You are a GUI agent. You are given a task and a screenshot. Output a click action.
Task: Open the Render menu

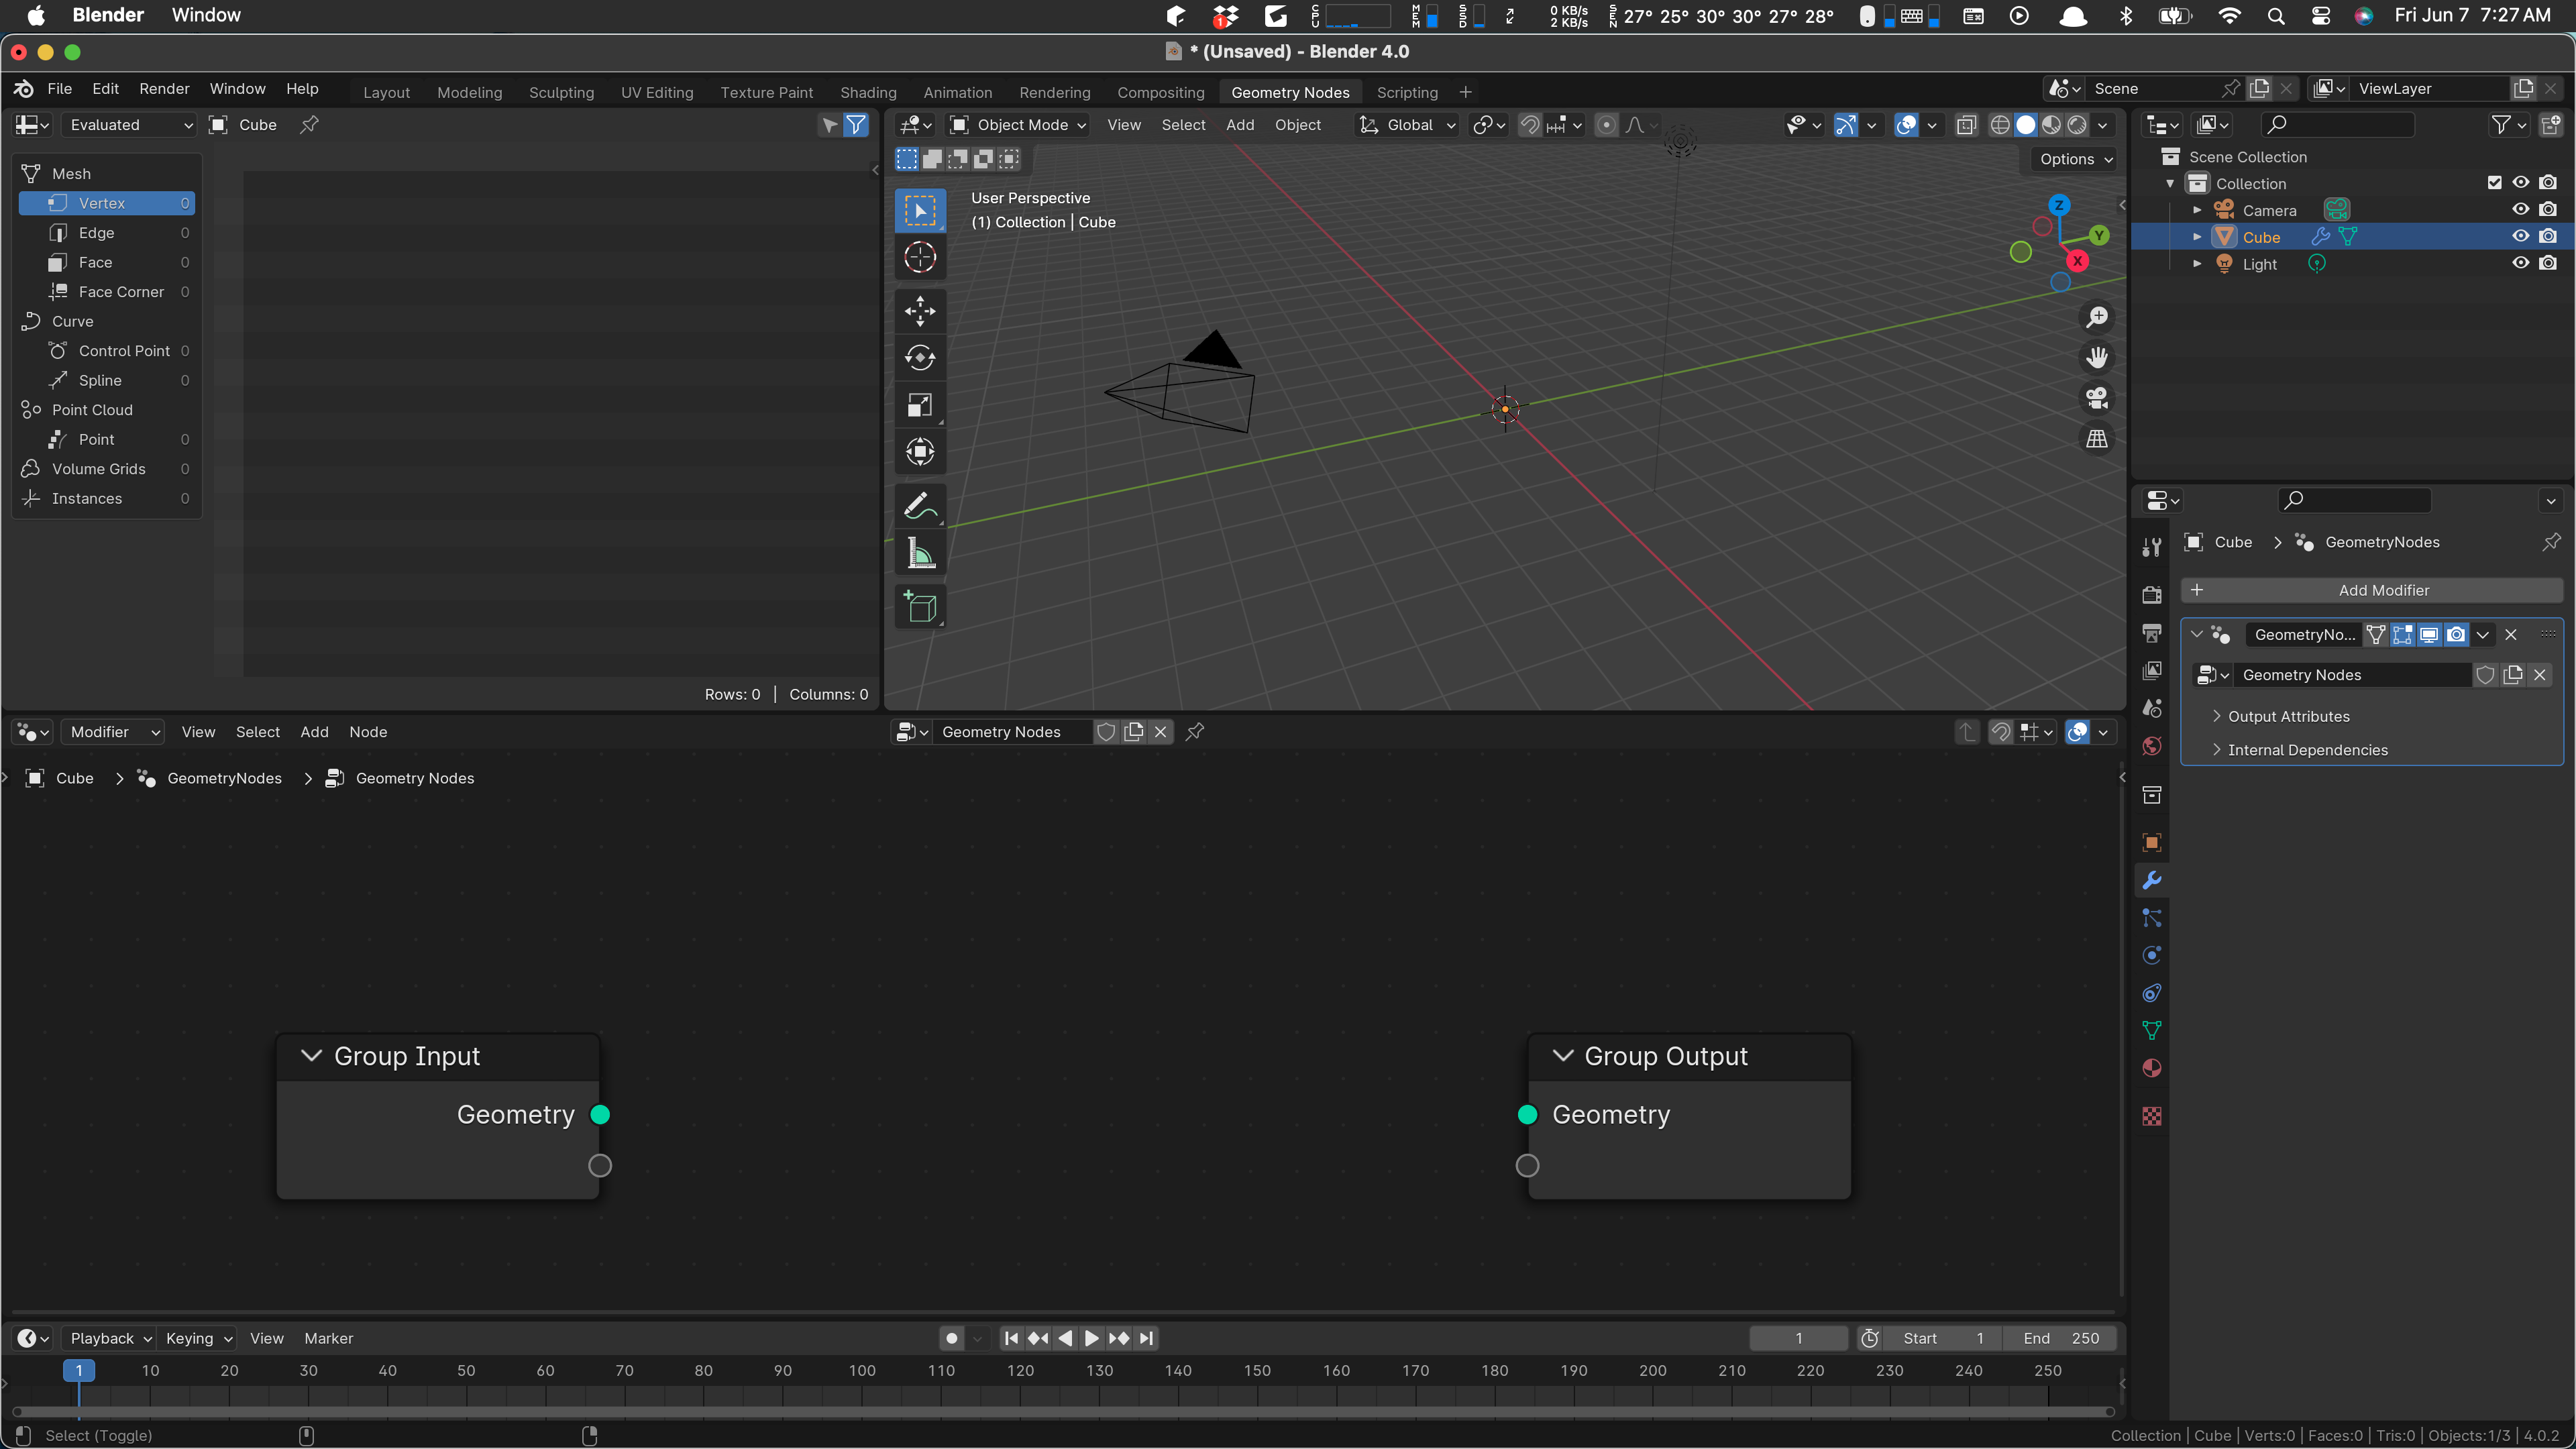(x=164, y=88)
